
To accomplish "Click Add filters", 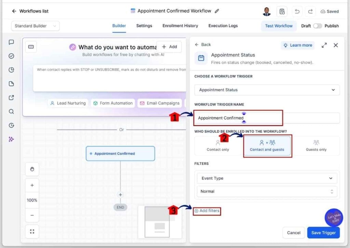I will (207, 211).
